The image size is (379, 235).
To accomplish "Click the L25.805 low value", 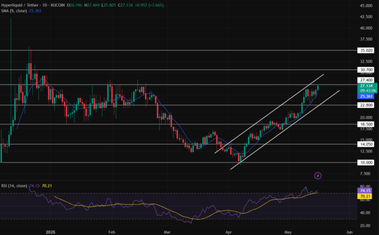I will [109, 5].
